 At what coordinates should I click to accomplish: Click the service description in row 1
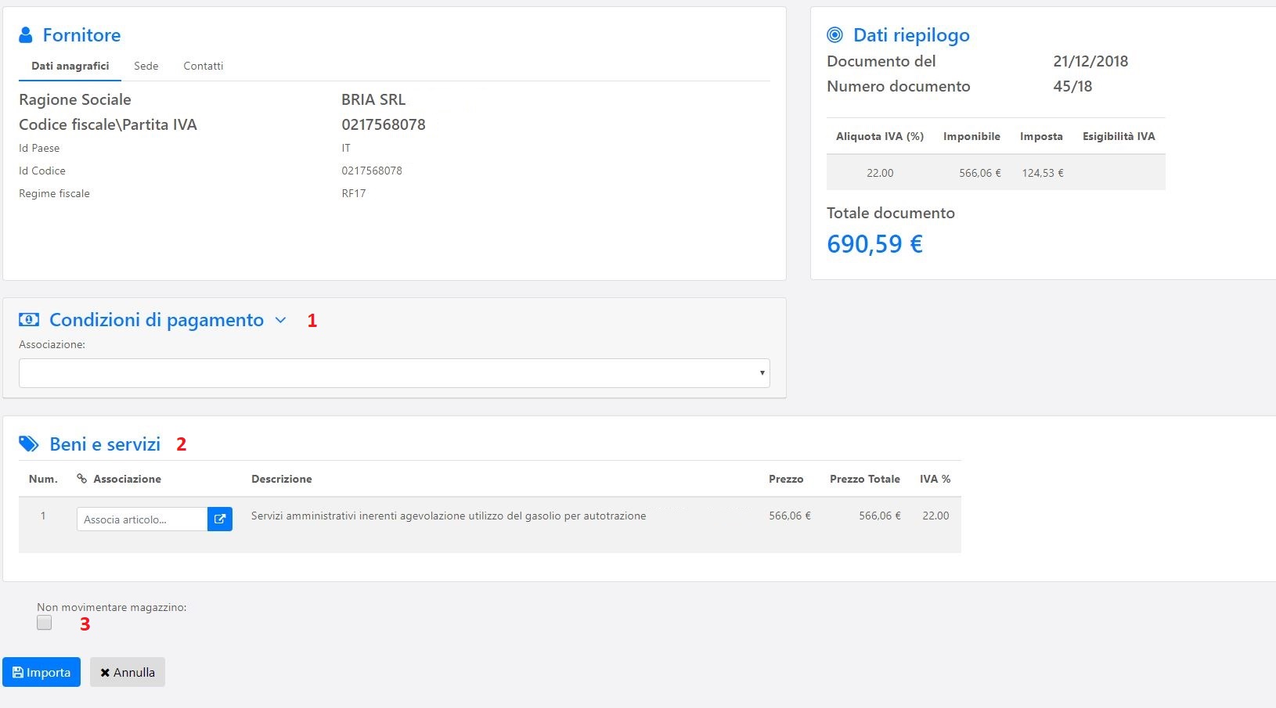pos(449,516)
